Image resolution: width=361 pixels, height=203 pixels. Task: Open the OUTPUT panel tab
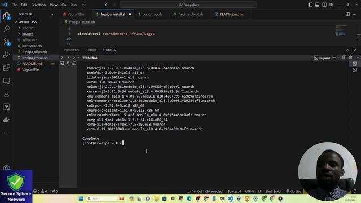91,50
